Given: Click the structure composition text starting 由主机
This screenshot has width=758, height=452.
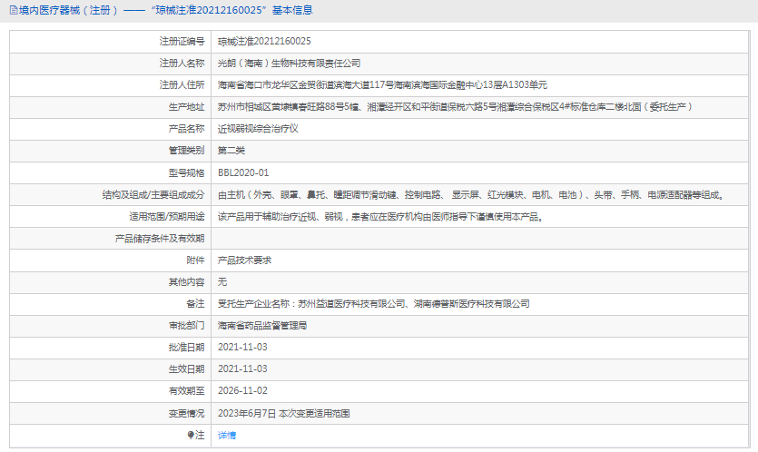Looking at the screenshot, I should 471,195.
